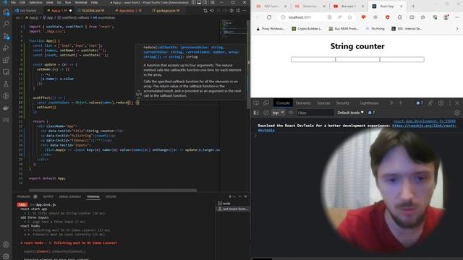Image resolution: width=463 pixels, height=260 pixels.
Task: Click the open changes icon in editor toolbar
Action: pos(205,10)
